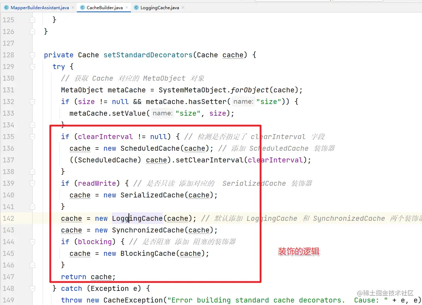Close the MapperBuilderAssistant.java tab

[73, 7]
